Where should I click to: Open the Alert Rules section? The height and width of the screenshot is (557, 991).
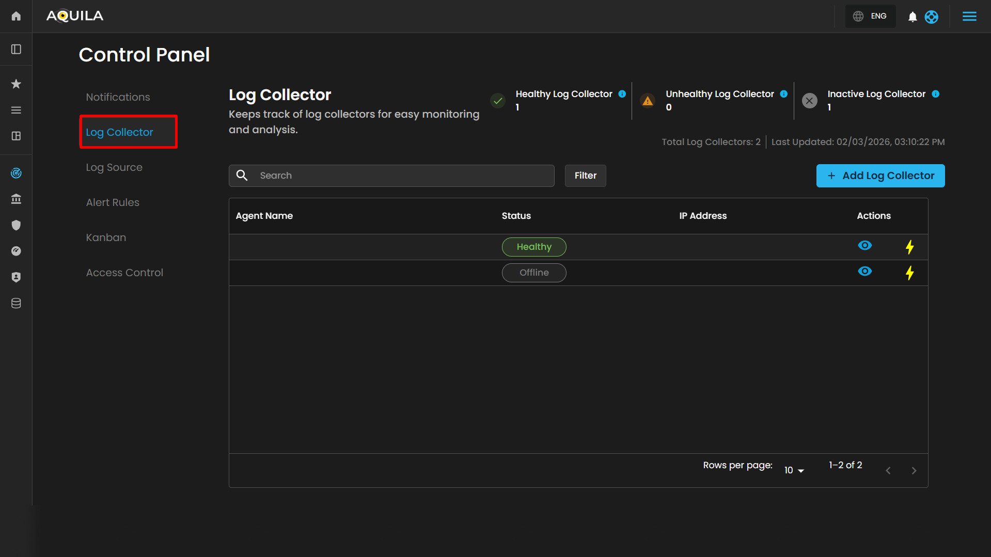pyautogui.click(x=113, y=202)
